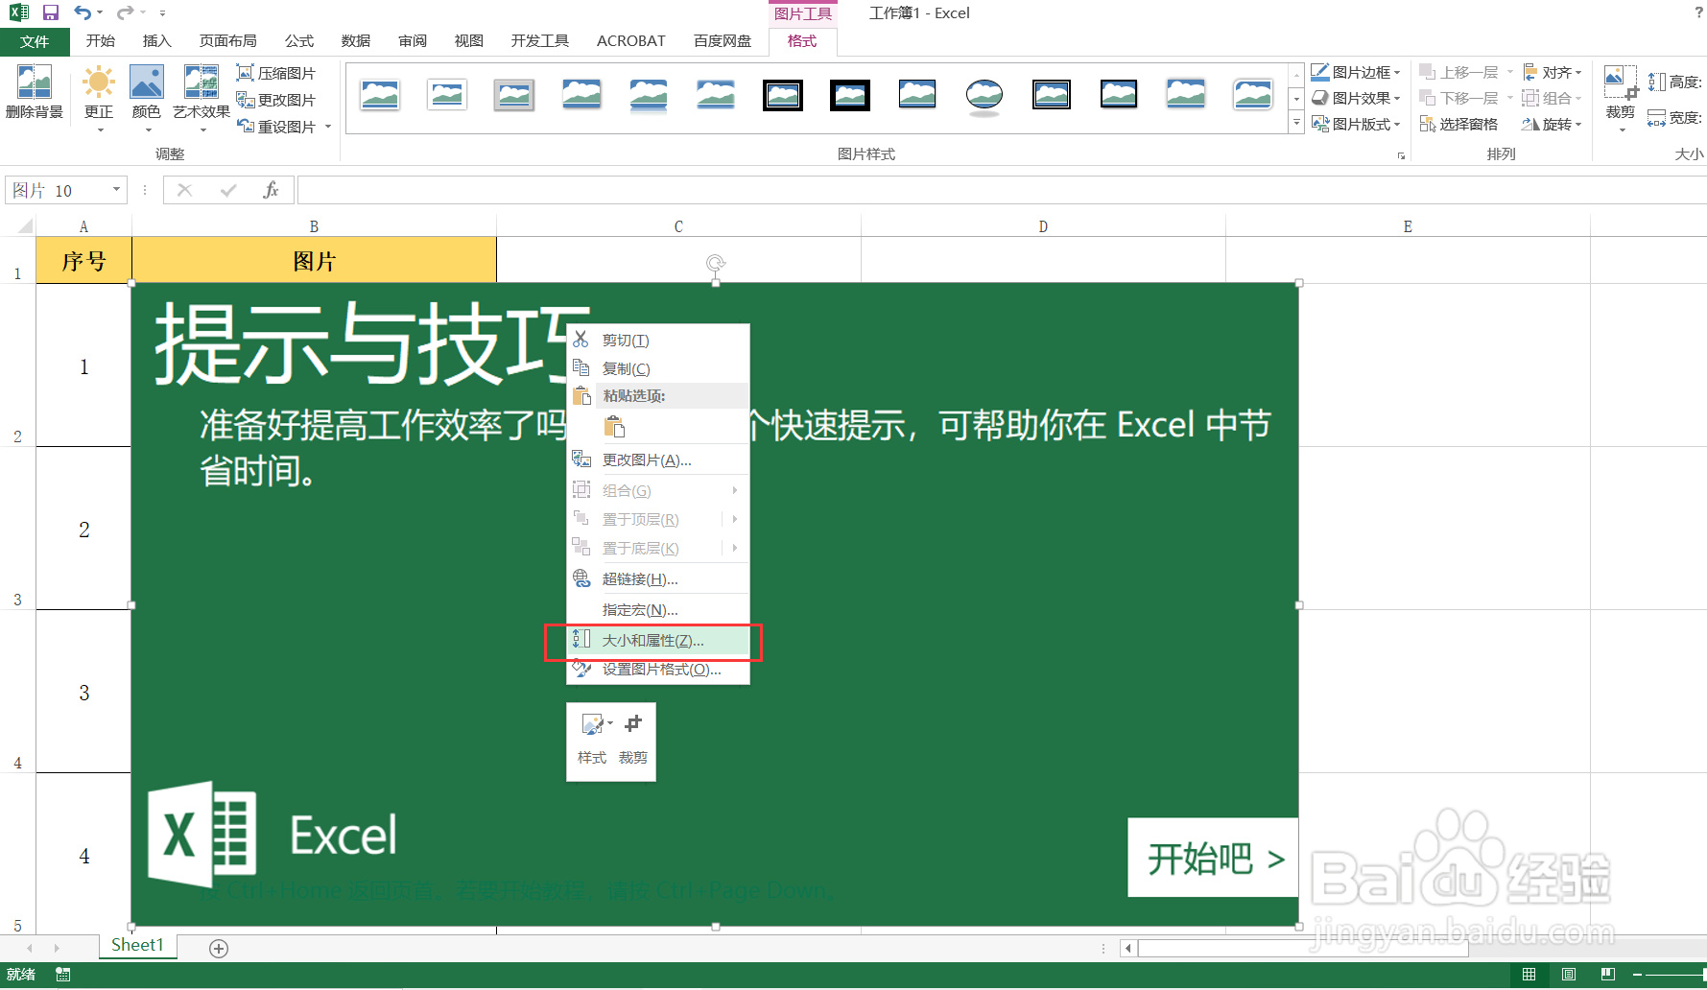Switch to the Insert (插入) tab
The image size is (1707, 990).
(x=157, y=41)
